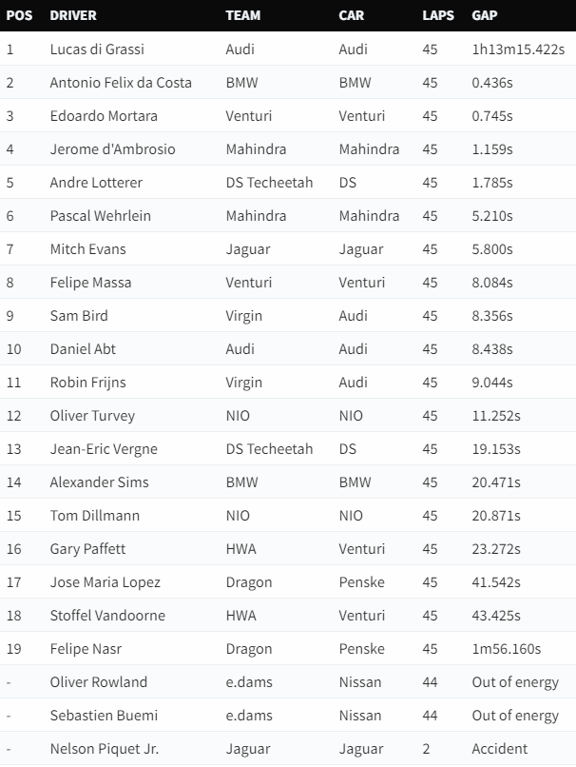
Task: Click the DRIVER column header
Action: click(73, 15)
